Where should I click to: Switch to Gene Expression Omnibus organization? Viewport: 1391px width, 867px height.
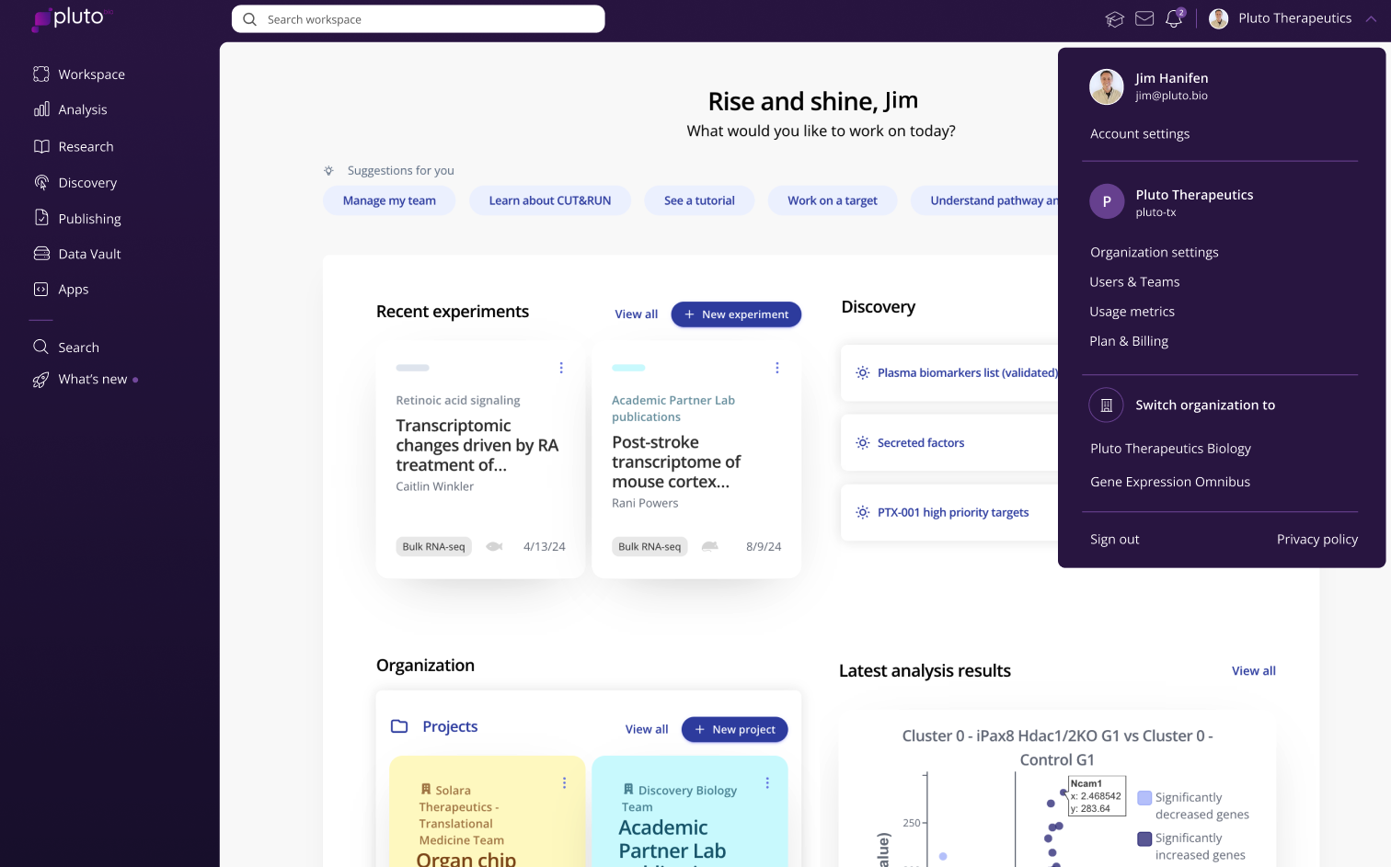click(x=1170, y=482)
